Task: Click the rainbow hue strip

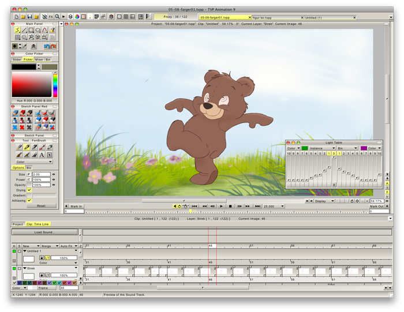Action: point(55,86)
